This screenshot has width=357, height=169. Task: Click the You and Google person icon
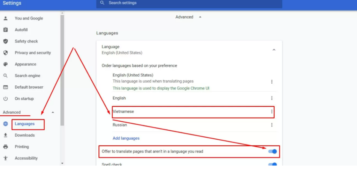tap(6, 18)
